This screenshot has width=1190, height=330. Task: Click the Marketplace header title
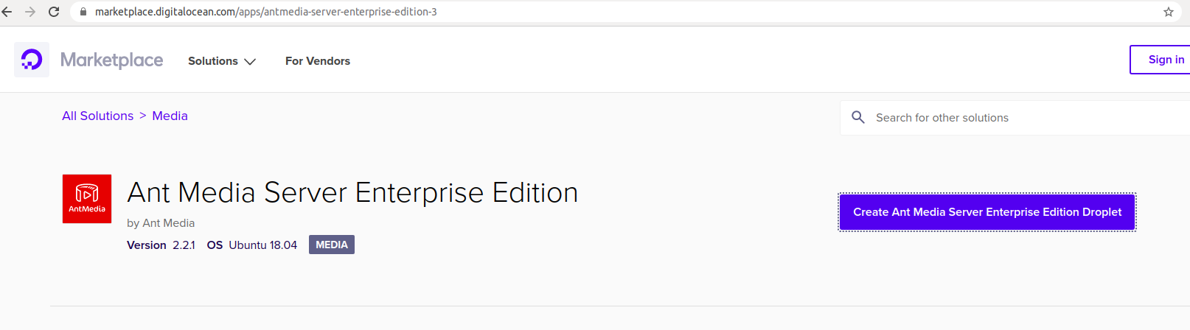(x=112, y=60)
